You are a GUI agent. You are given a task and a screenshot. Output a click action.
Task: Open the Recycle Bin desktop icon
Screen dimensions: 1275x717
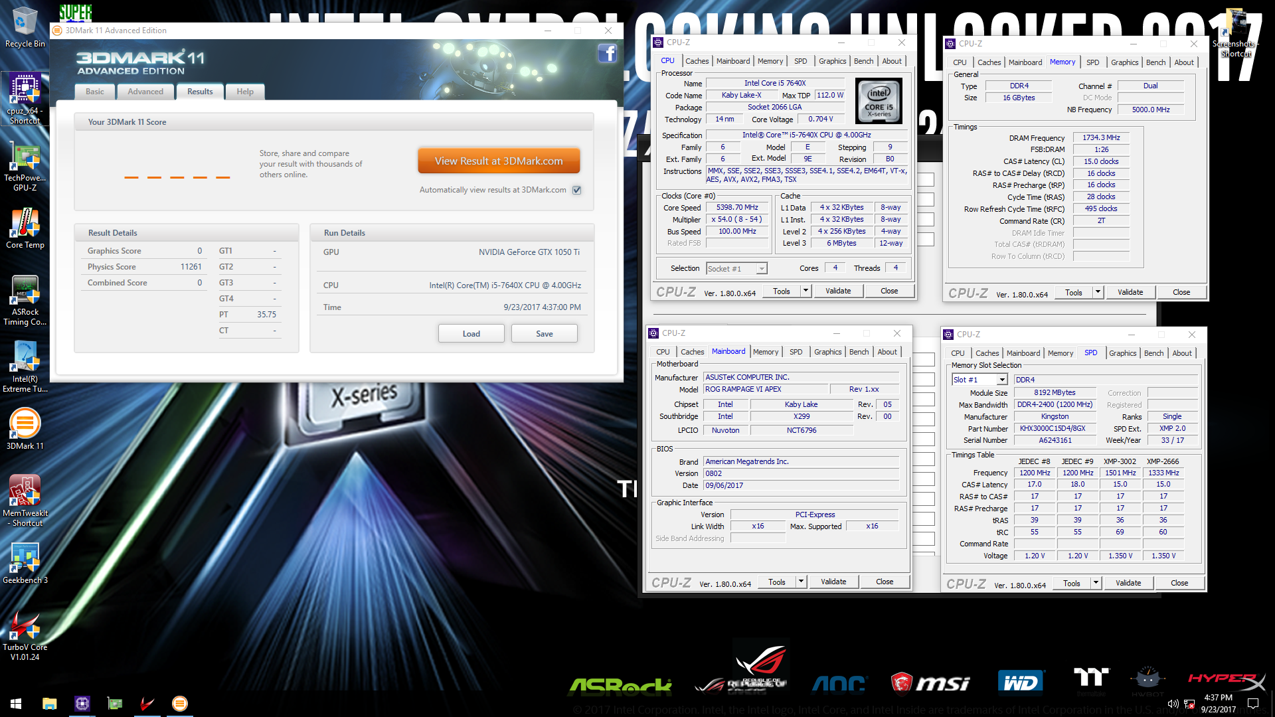point(25,27)
